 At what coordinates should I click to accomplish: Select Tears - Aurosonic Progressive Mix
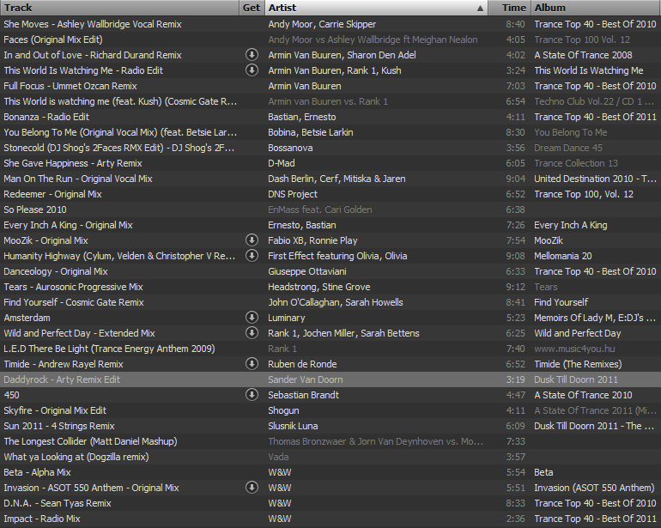click(73, 287)
